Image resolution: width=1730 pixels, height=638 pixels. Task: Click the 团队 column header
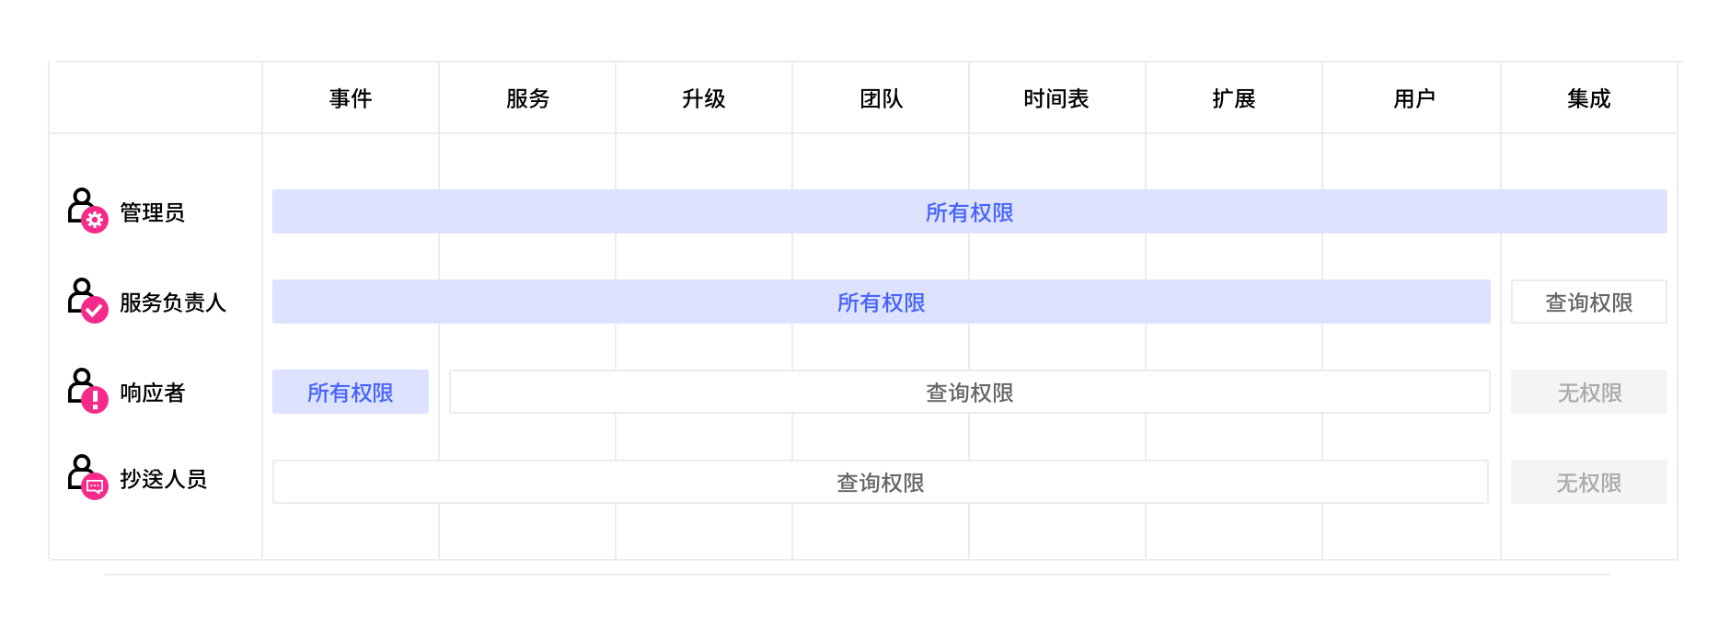pos(881,98)
